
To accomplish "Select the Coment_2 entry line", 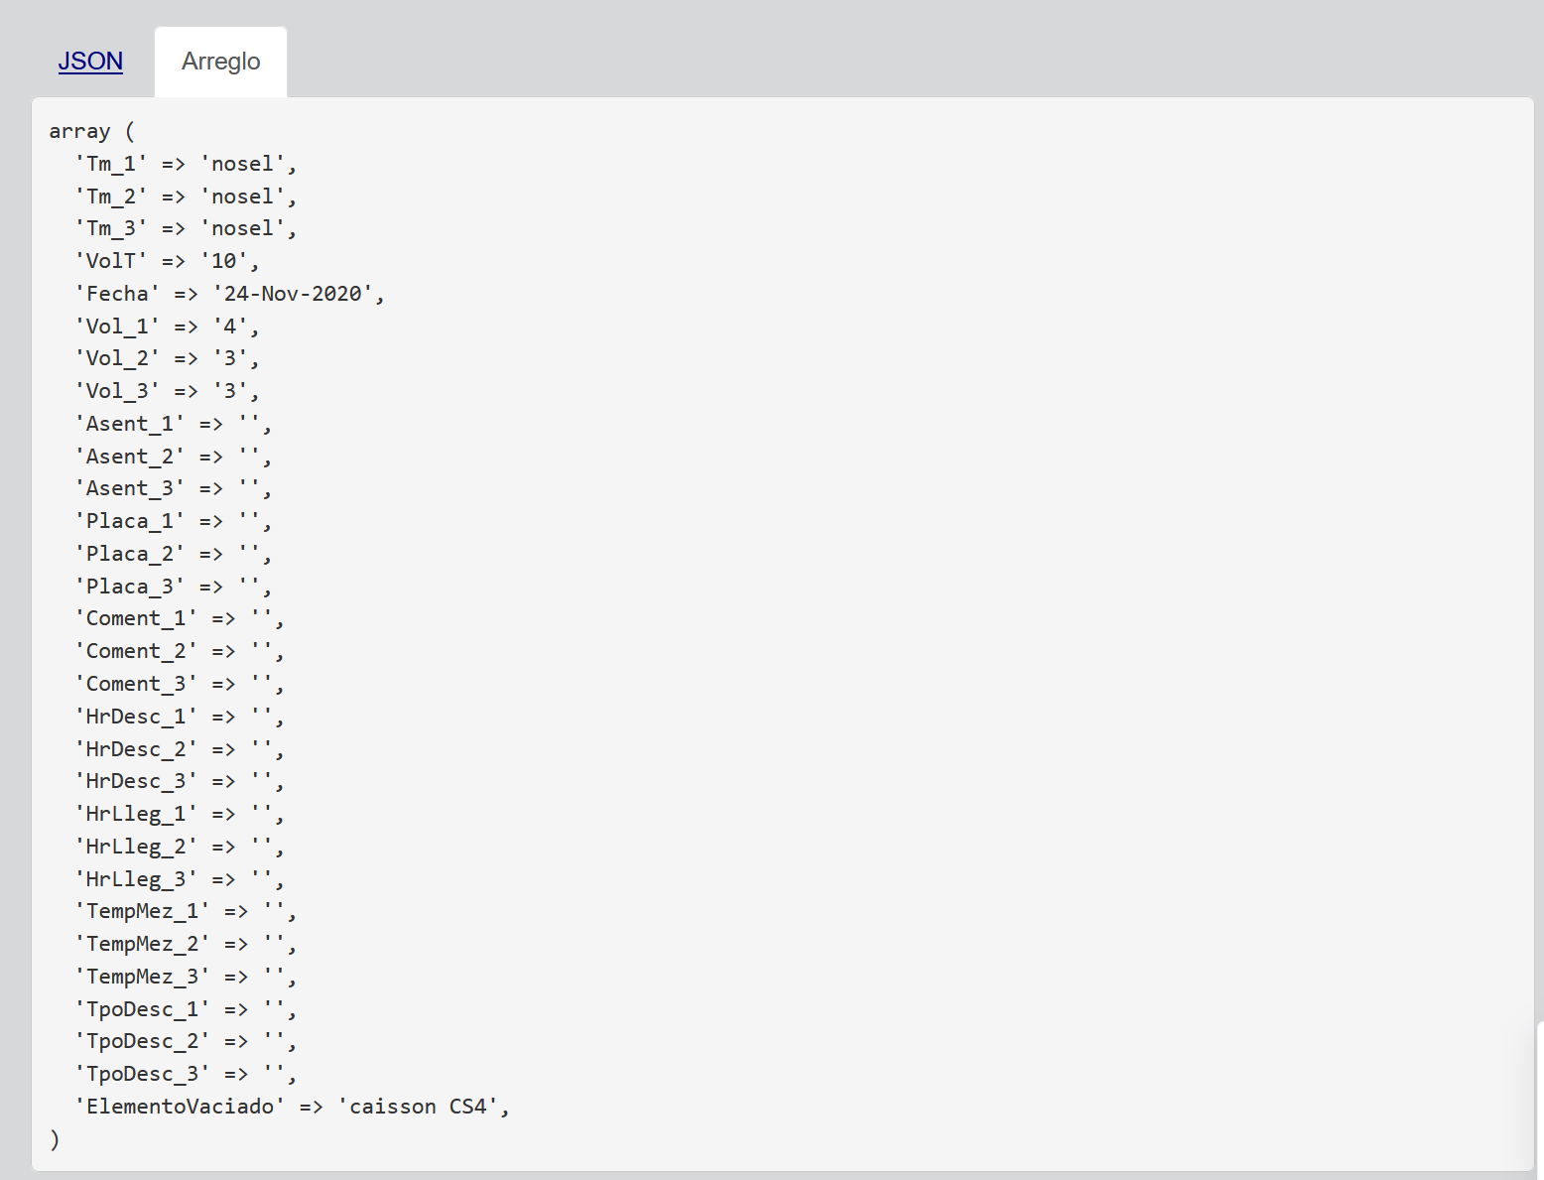I will (x=180, y=651).
